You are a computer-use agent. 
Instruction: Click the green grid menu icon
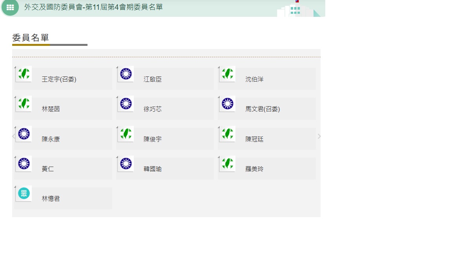[x=10, y=7]
